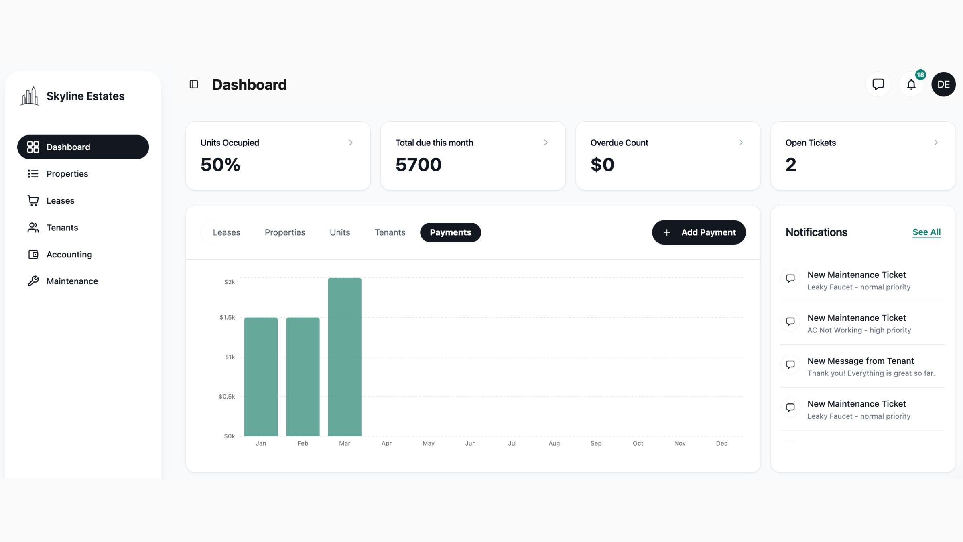The image size is (963, 542).
Task: Open Accounting in the sidebar
Action: pyautogui.click(x=69, y=255)
